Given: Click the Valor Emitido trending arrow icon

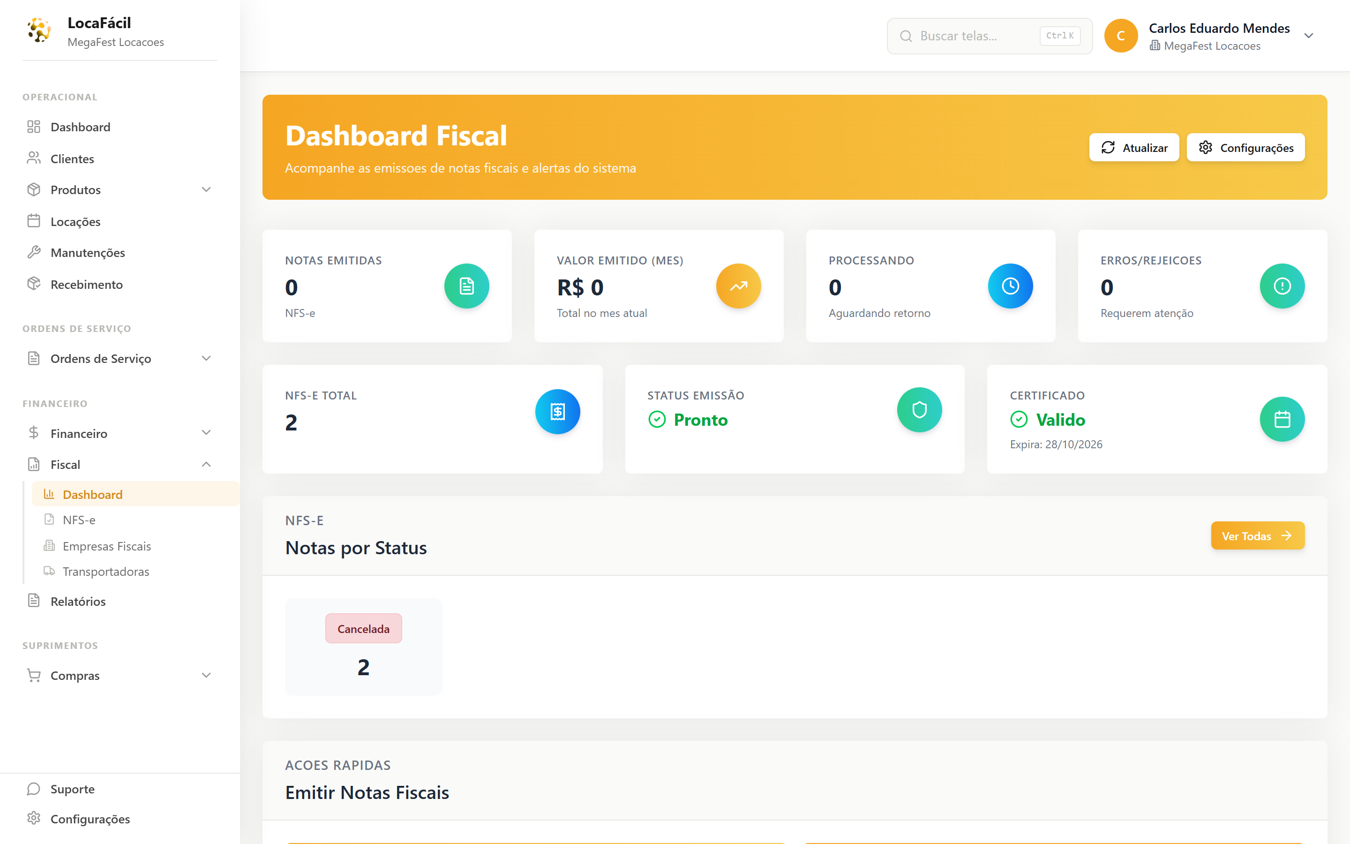Looking at the screenshot, I should (x=739, y=286).
